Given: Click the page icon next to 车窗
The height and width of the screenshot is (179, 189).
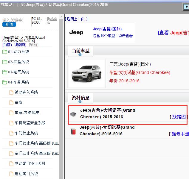Looking at the screenshot, I should pos(11,103).
